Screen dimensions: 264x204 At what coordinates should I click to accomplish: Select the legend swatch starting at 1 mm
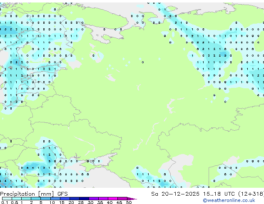click(x=26, y=199)
